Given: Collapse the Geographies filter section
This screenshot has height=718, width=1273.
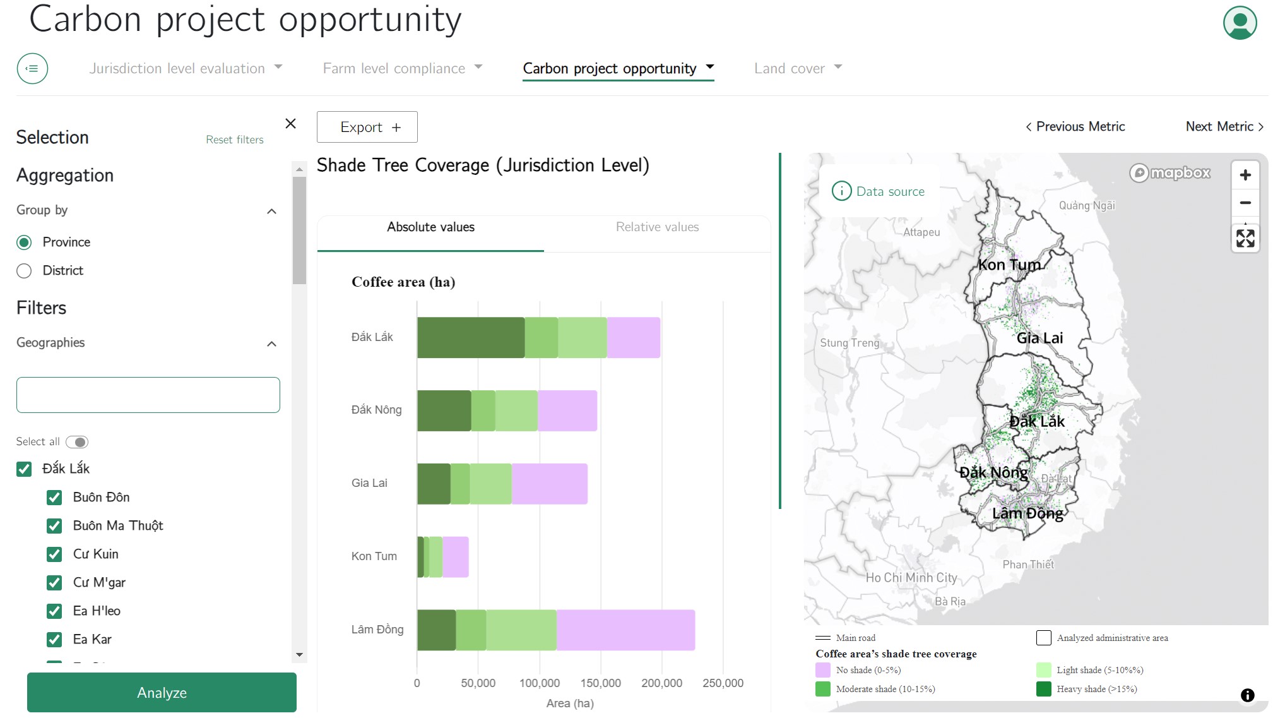Looking at the screenshot, I should (x=271, y=344).
